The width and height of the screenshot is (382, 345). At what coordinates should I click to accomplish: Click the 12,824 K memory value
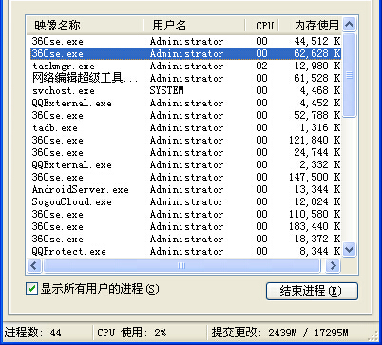tap(317, 201)
